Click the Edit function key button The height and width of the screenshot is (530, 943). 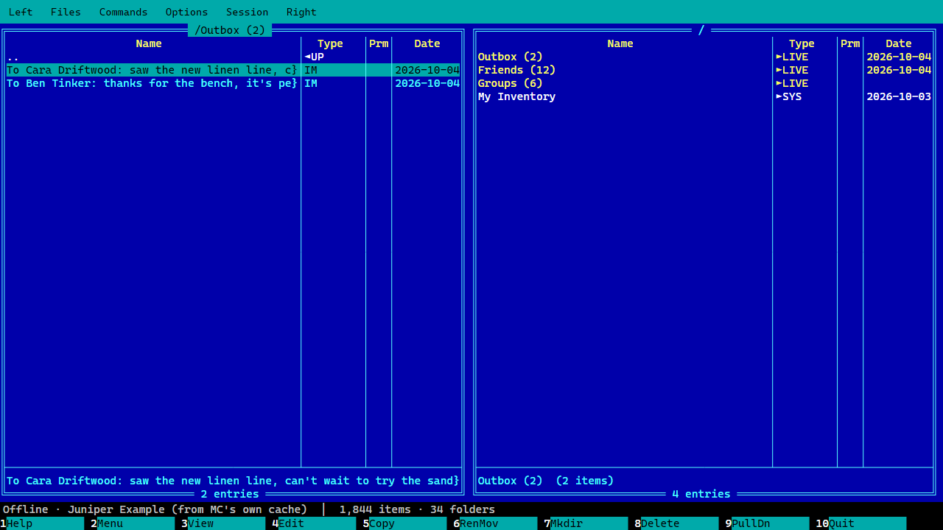(314, 523)
